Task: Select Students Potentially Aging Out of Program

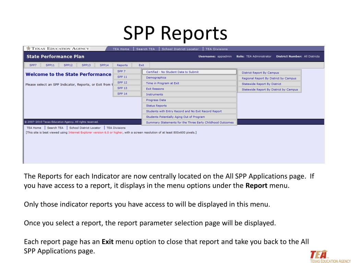Action: 189,117
